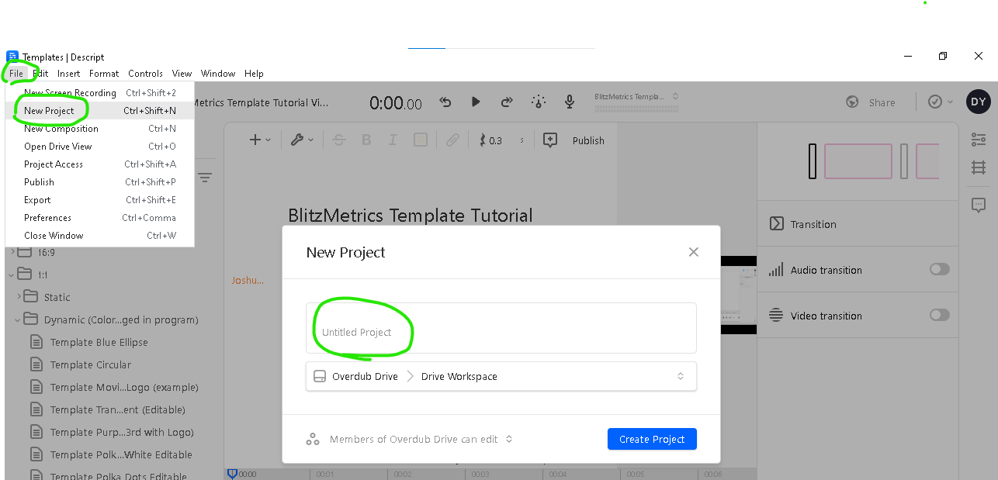The image size is (998, 480).
Task: Open the Members of Overdub Drive can edit dropdown
Action: (421, 439)
